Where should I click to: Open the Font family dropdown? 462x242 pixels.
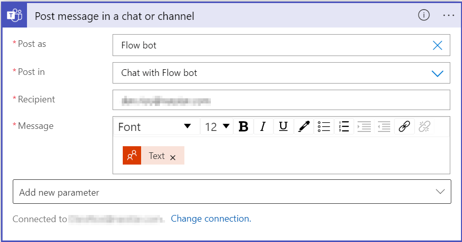point(157,127)
